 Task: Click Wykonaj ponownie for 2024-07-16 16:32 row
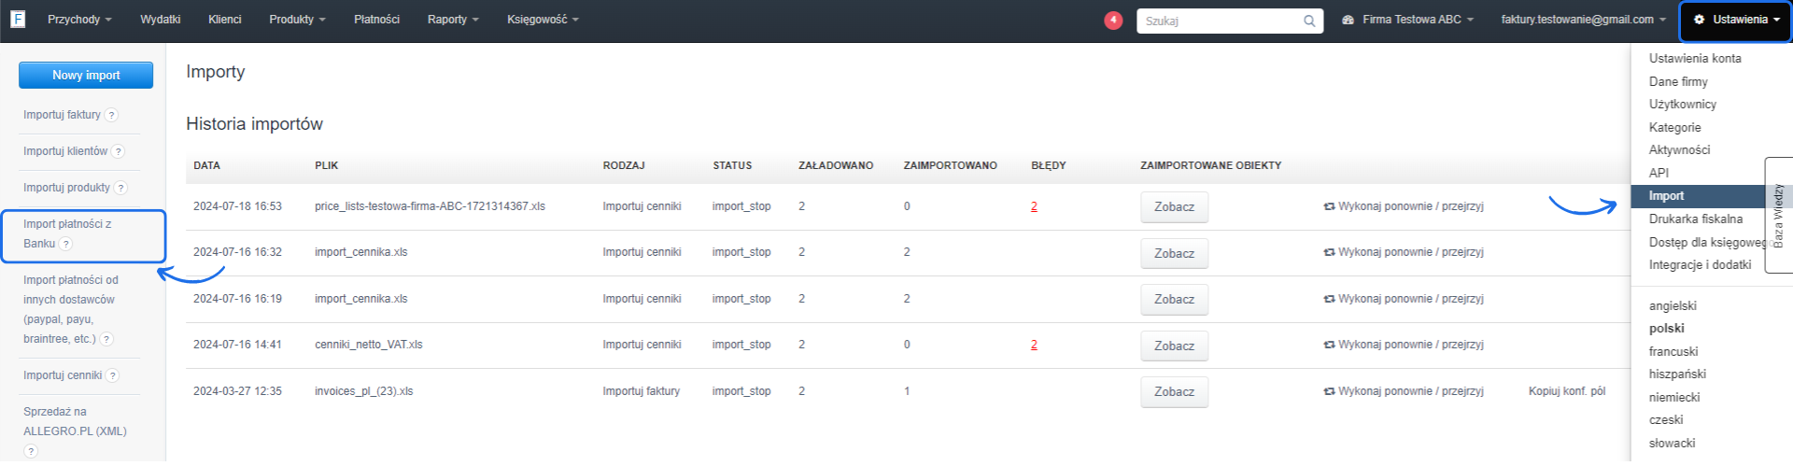[1404, 252]
